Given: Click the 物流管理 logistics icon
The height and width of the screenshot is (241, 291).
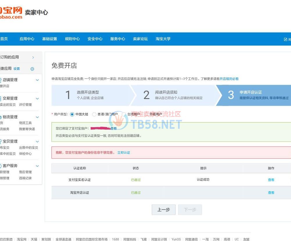Looking at the screenshot, I should click(x=1, y=117).
